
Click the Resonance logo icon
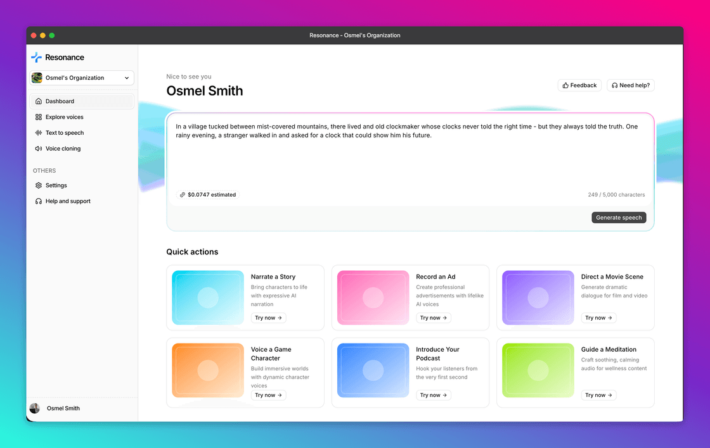[36, 58]
